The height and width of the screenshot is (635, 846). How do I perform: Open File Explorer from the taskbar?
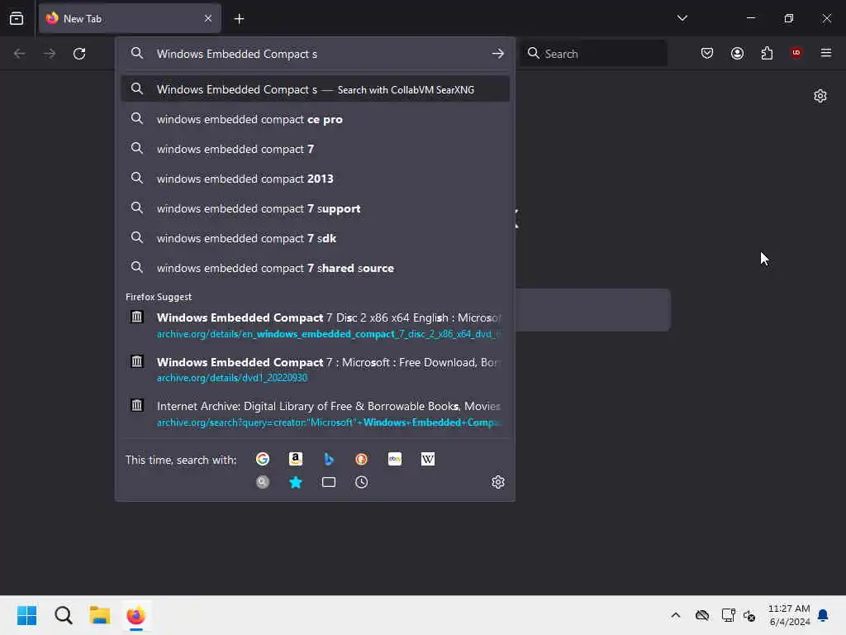[x=100, y=615]
